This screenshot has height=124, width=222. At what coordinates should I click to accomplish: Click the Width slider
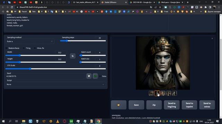(36, 55)
